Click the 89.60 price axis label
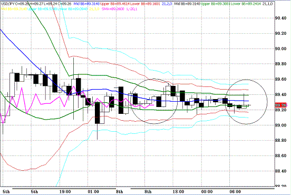 point(280,79)
